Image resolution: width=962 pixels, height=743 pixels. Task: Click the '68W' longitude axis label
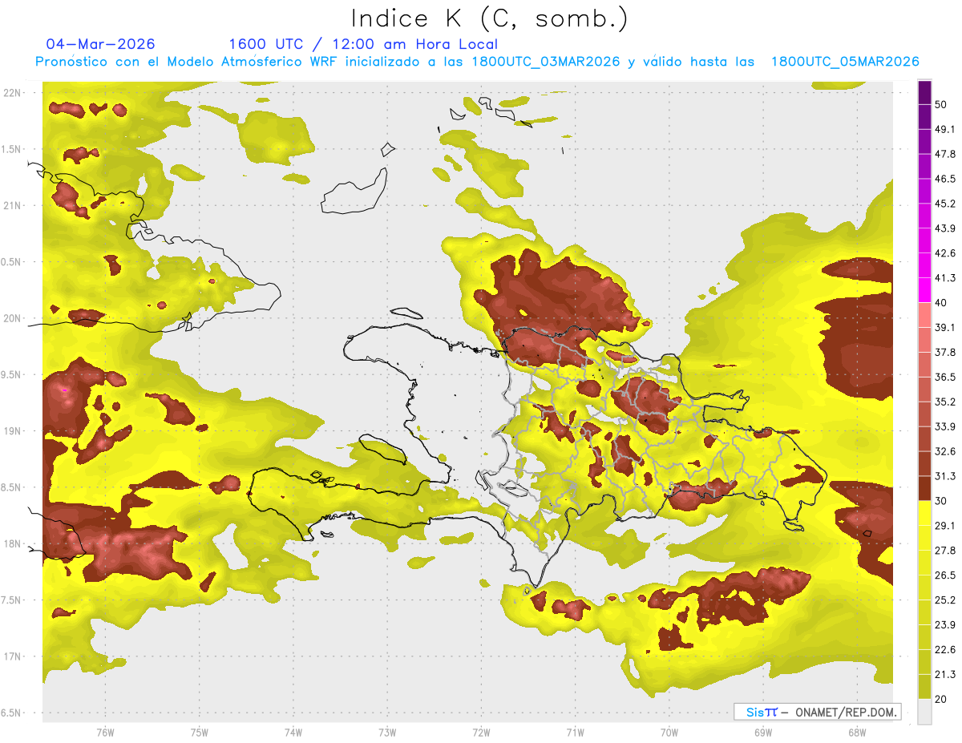856,733
